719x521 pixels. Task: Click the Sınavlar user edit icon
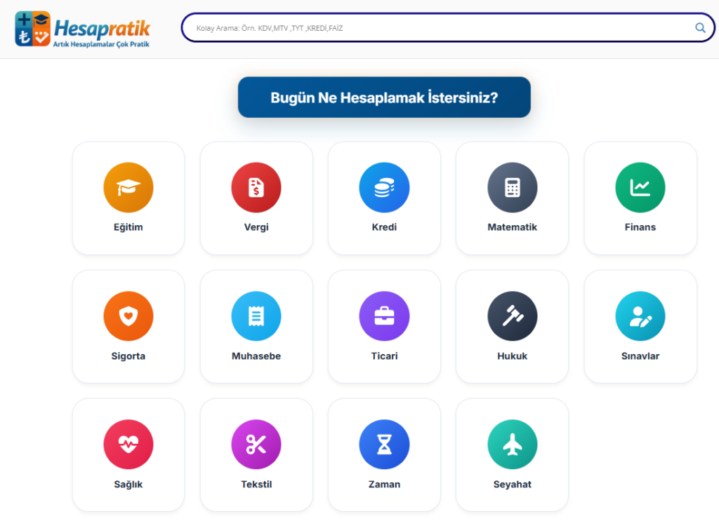tap(640, 316)
